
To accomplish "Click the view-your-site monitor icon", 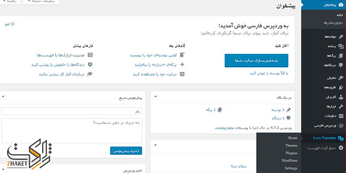I will coord(182,74).
